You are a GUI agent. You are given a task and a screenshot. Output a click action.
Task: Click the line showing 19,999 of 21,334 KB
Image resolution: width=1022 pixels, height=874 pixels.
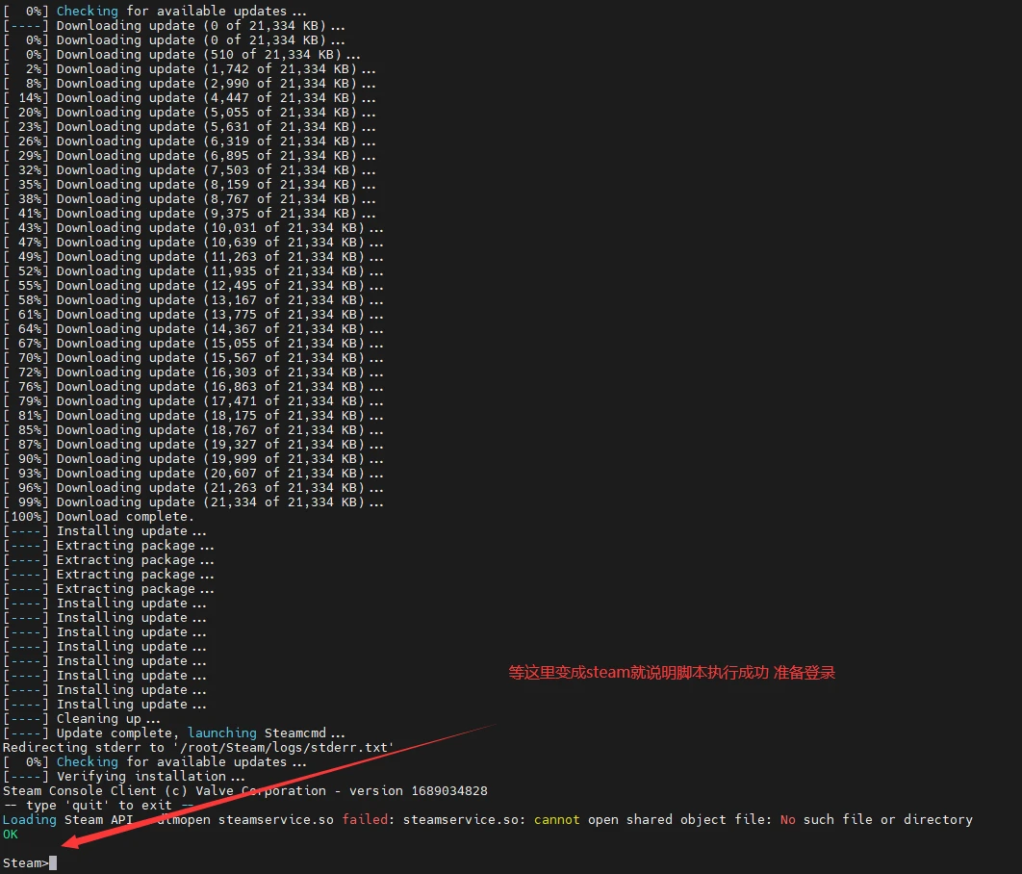click(192, 458)
